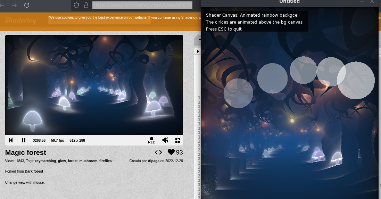View site security padlock info
This screenshot has height=199, width=381.
86,5
